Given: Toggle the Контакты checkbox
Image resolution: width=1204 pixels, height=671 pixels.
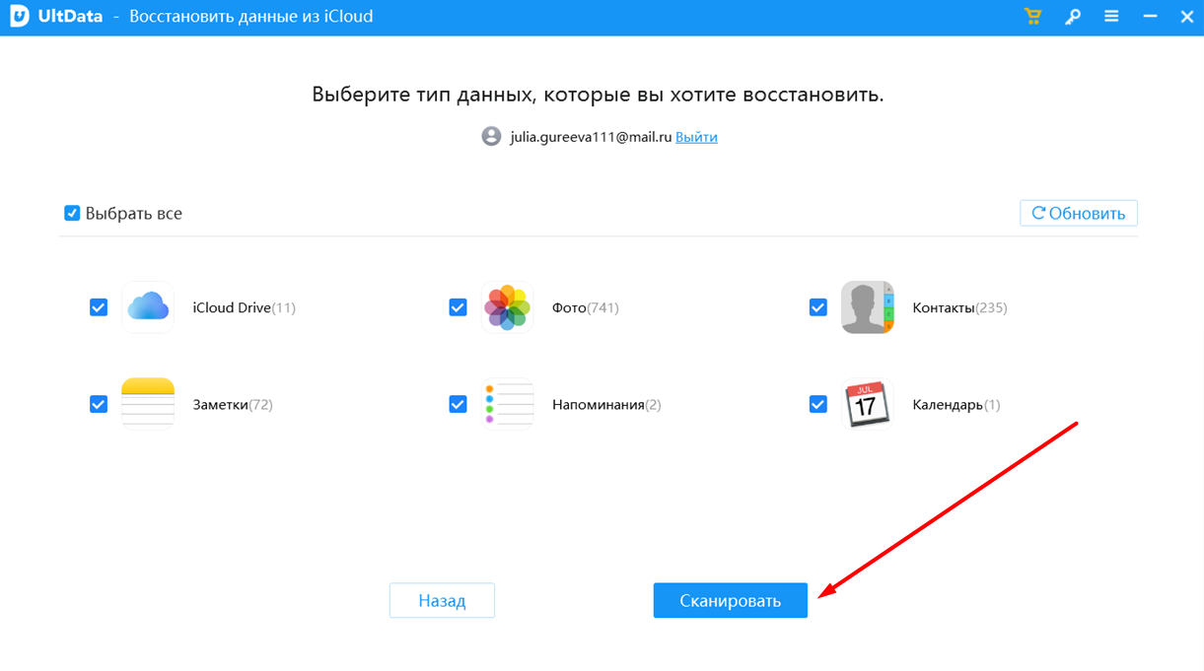Looking at the screenshot, I should coord(817,307).
